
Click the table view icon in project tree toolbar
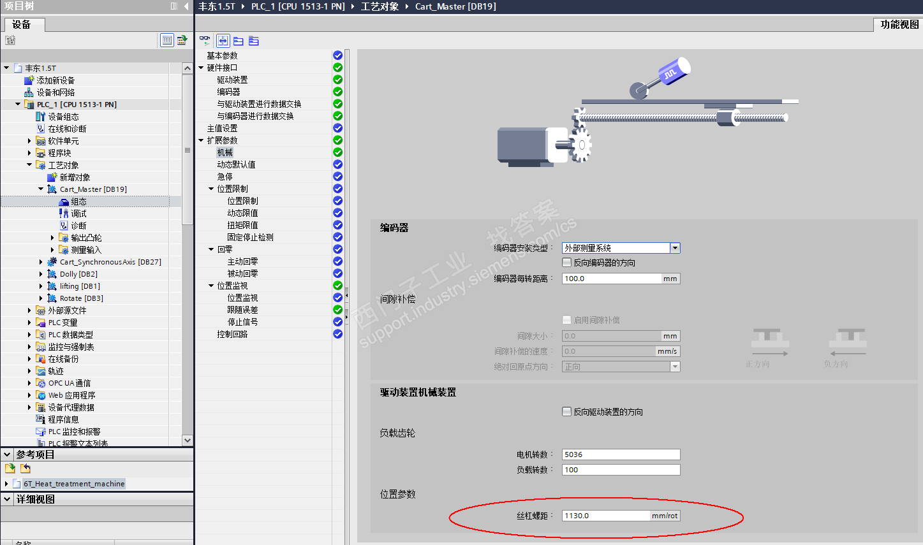(x=167, y=40)
